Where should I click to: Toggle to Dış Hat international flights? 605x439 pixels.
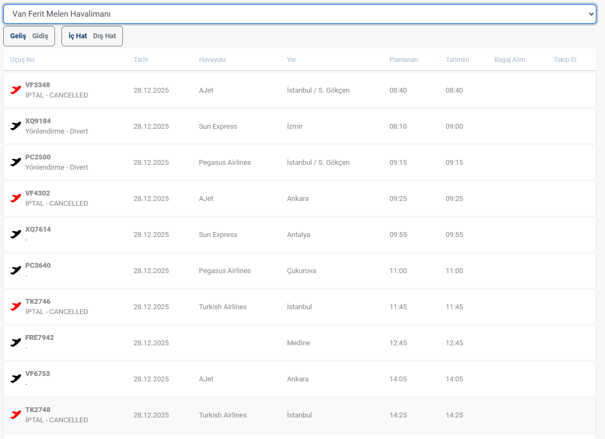[x=105, y=36]
